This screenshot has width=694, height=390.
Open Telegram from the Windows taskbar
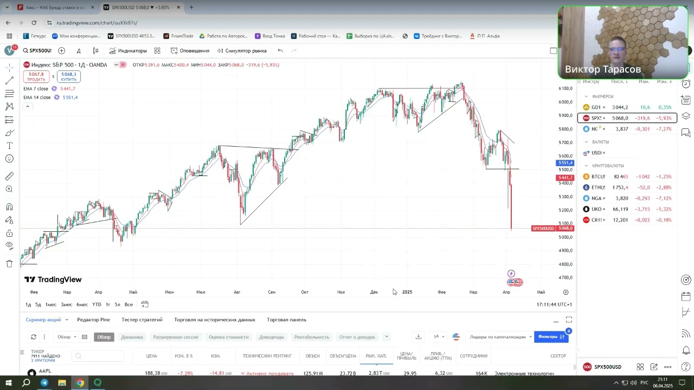click(x=44, y=383)
